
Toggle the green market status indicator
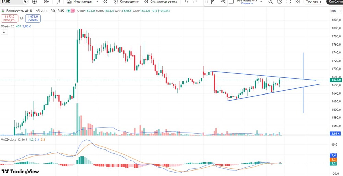69,11
